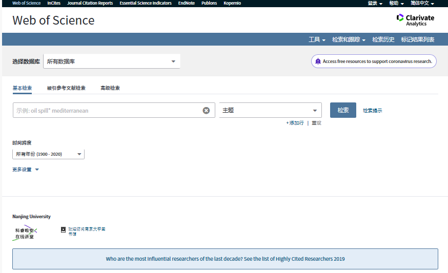Open 简体中文 language menu
The height and width of the screenshot is (273, 448).
pyautogui.click(x=422, y=3)
